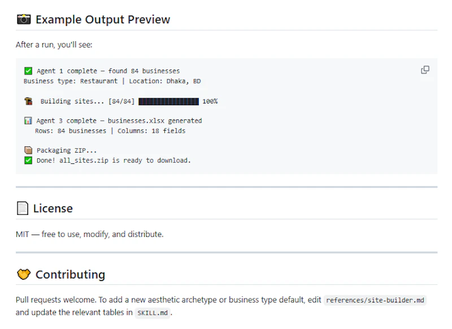The width and height of the screenshot is (452, 329).
Task: Click the 'Pull requests welcome' sentence
Action: click(56, 300)
